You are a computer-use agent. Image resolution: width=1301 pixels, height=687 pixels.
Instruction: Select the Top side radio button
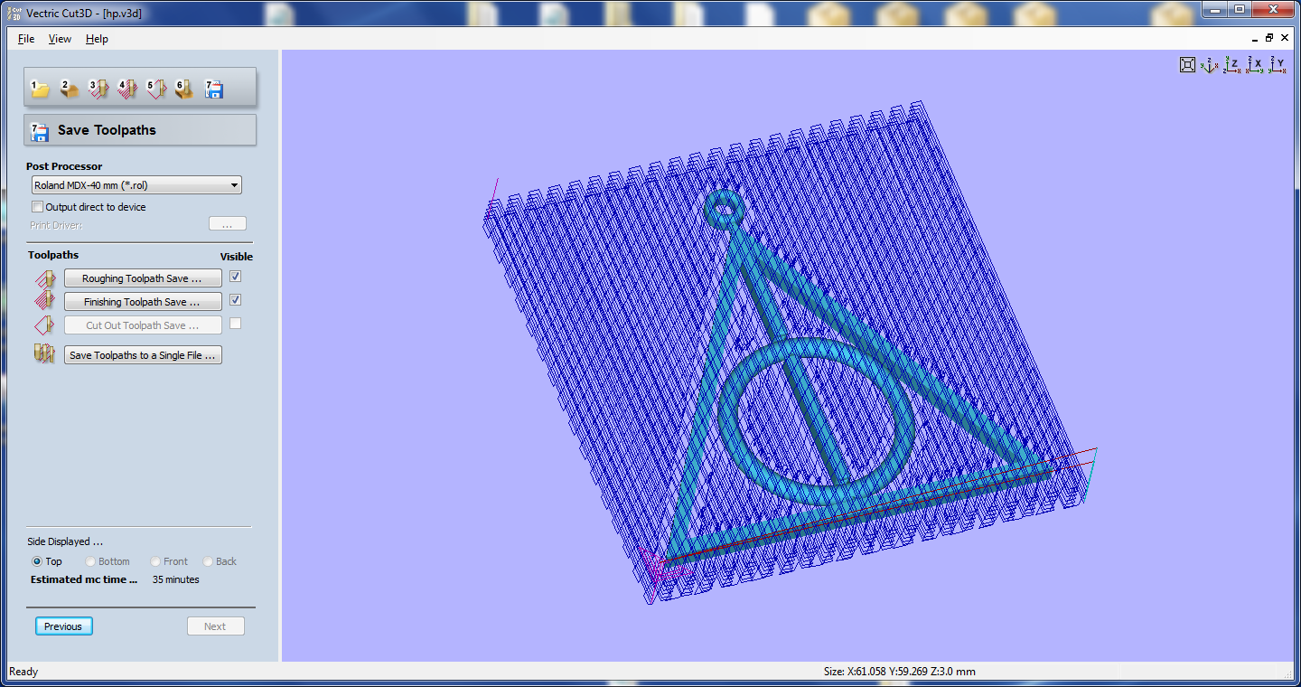click(37, 561)
